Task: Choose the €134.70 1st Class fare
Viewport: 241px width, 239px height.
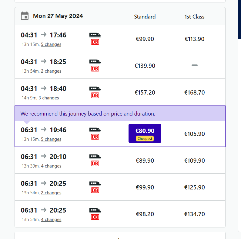Action: point(195,214)
